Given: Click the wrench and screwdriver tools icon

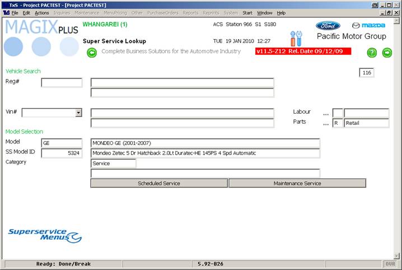Looking at the screenshot, I should (296, 38).
